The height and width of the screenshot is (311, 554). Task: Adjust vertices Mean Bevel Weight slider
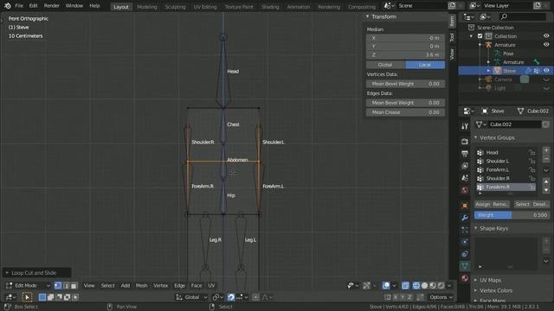click(405, 84)
